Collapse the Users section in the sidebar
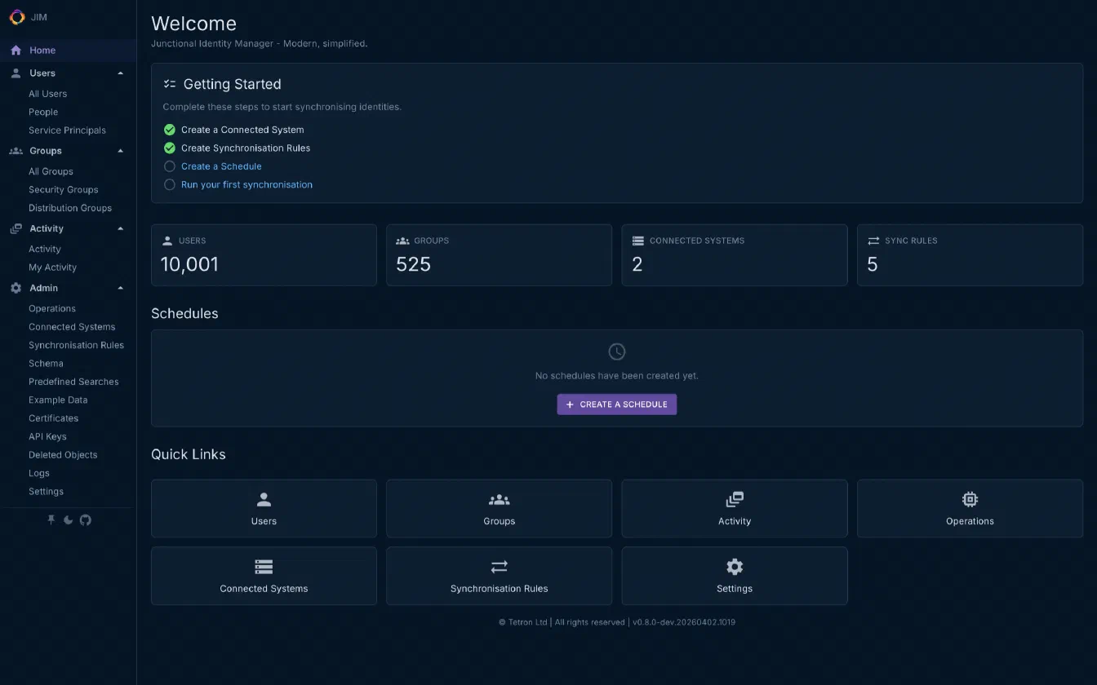Viewport: 1097px width, 685px height. [x=120, y=73]
